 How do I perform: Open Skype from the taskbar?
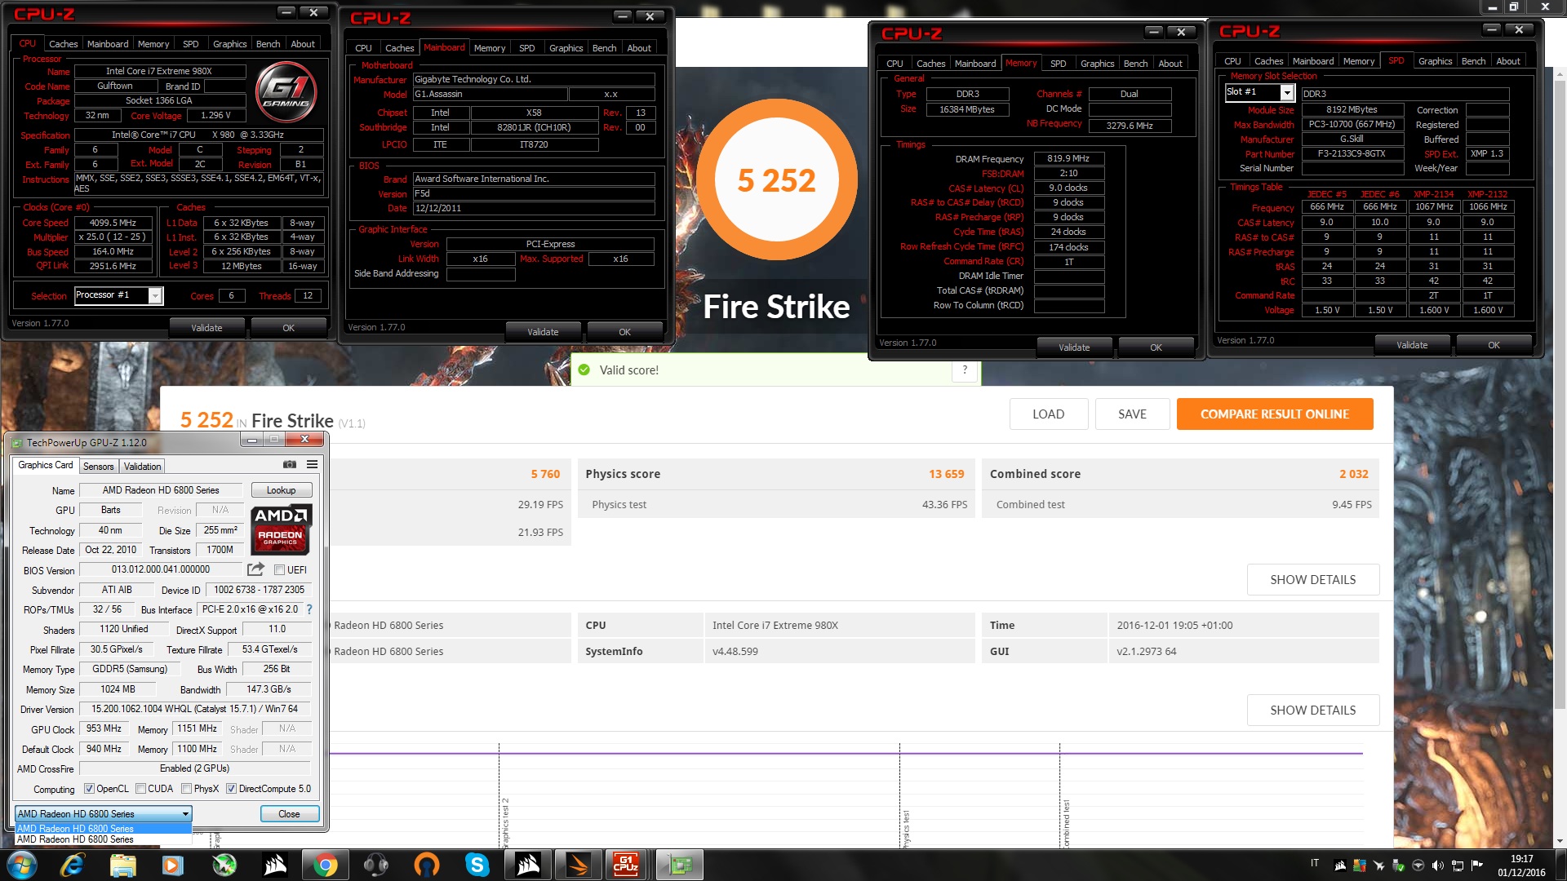[x=477, y=865]
